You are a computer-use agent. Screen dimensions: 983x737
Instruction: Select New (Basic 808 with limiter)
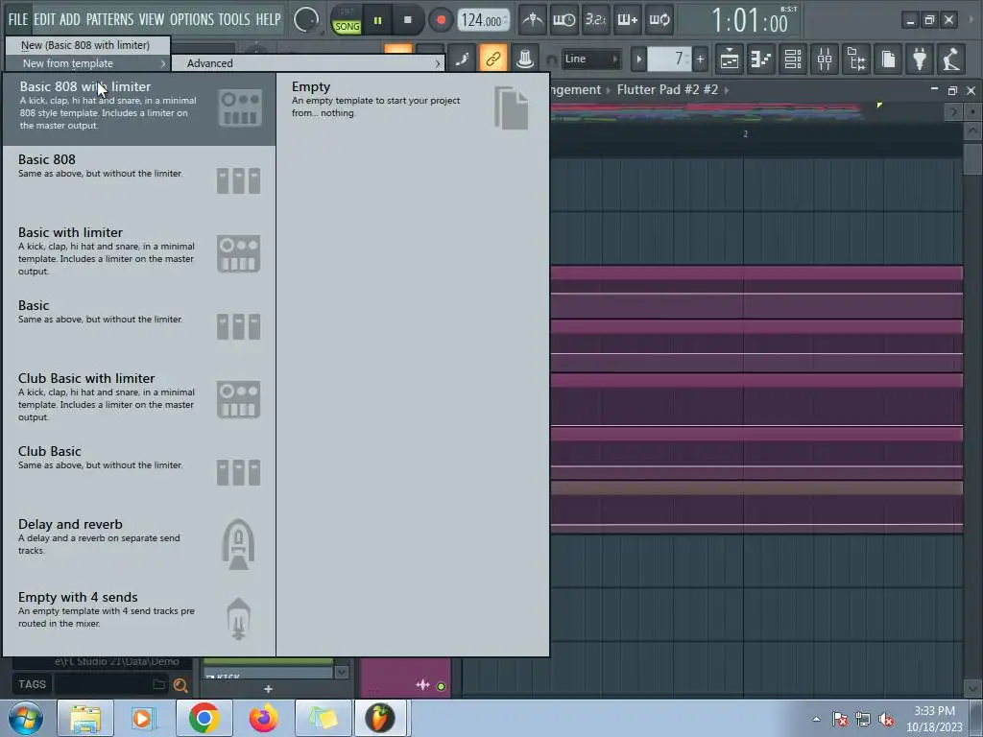(87, 45)
